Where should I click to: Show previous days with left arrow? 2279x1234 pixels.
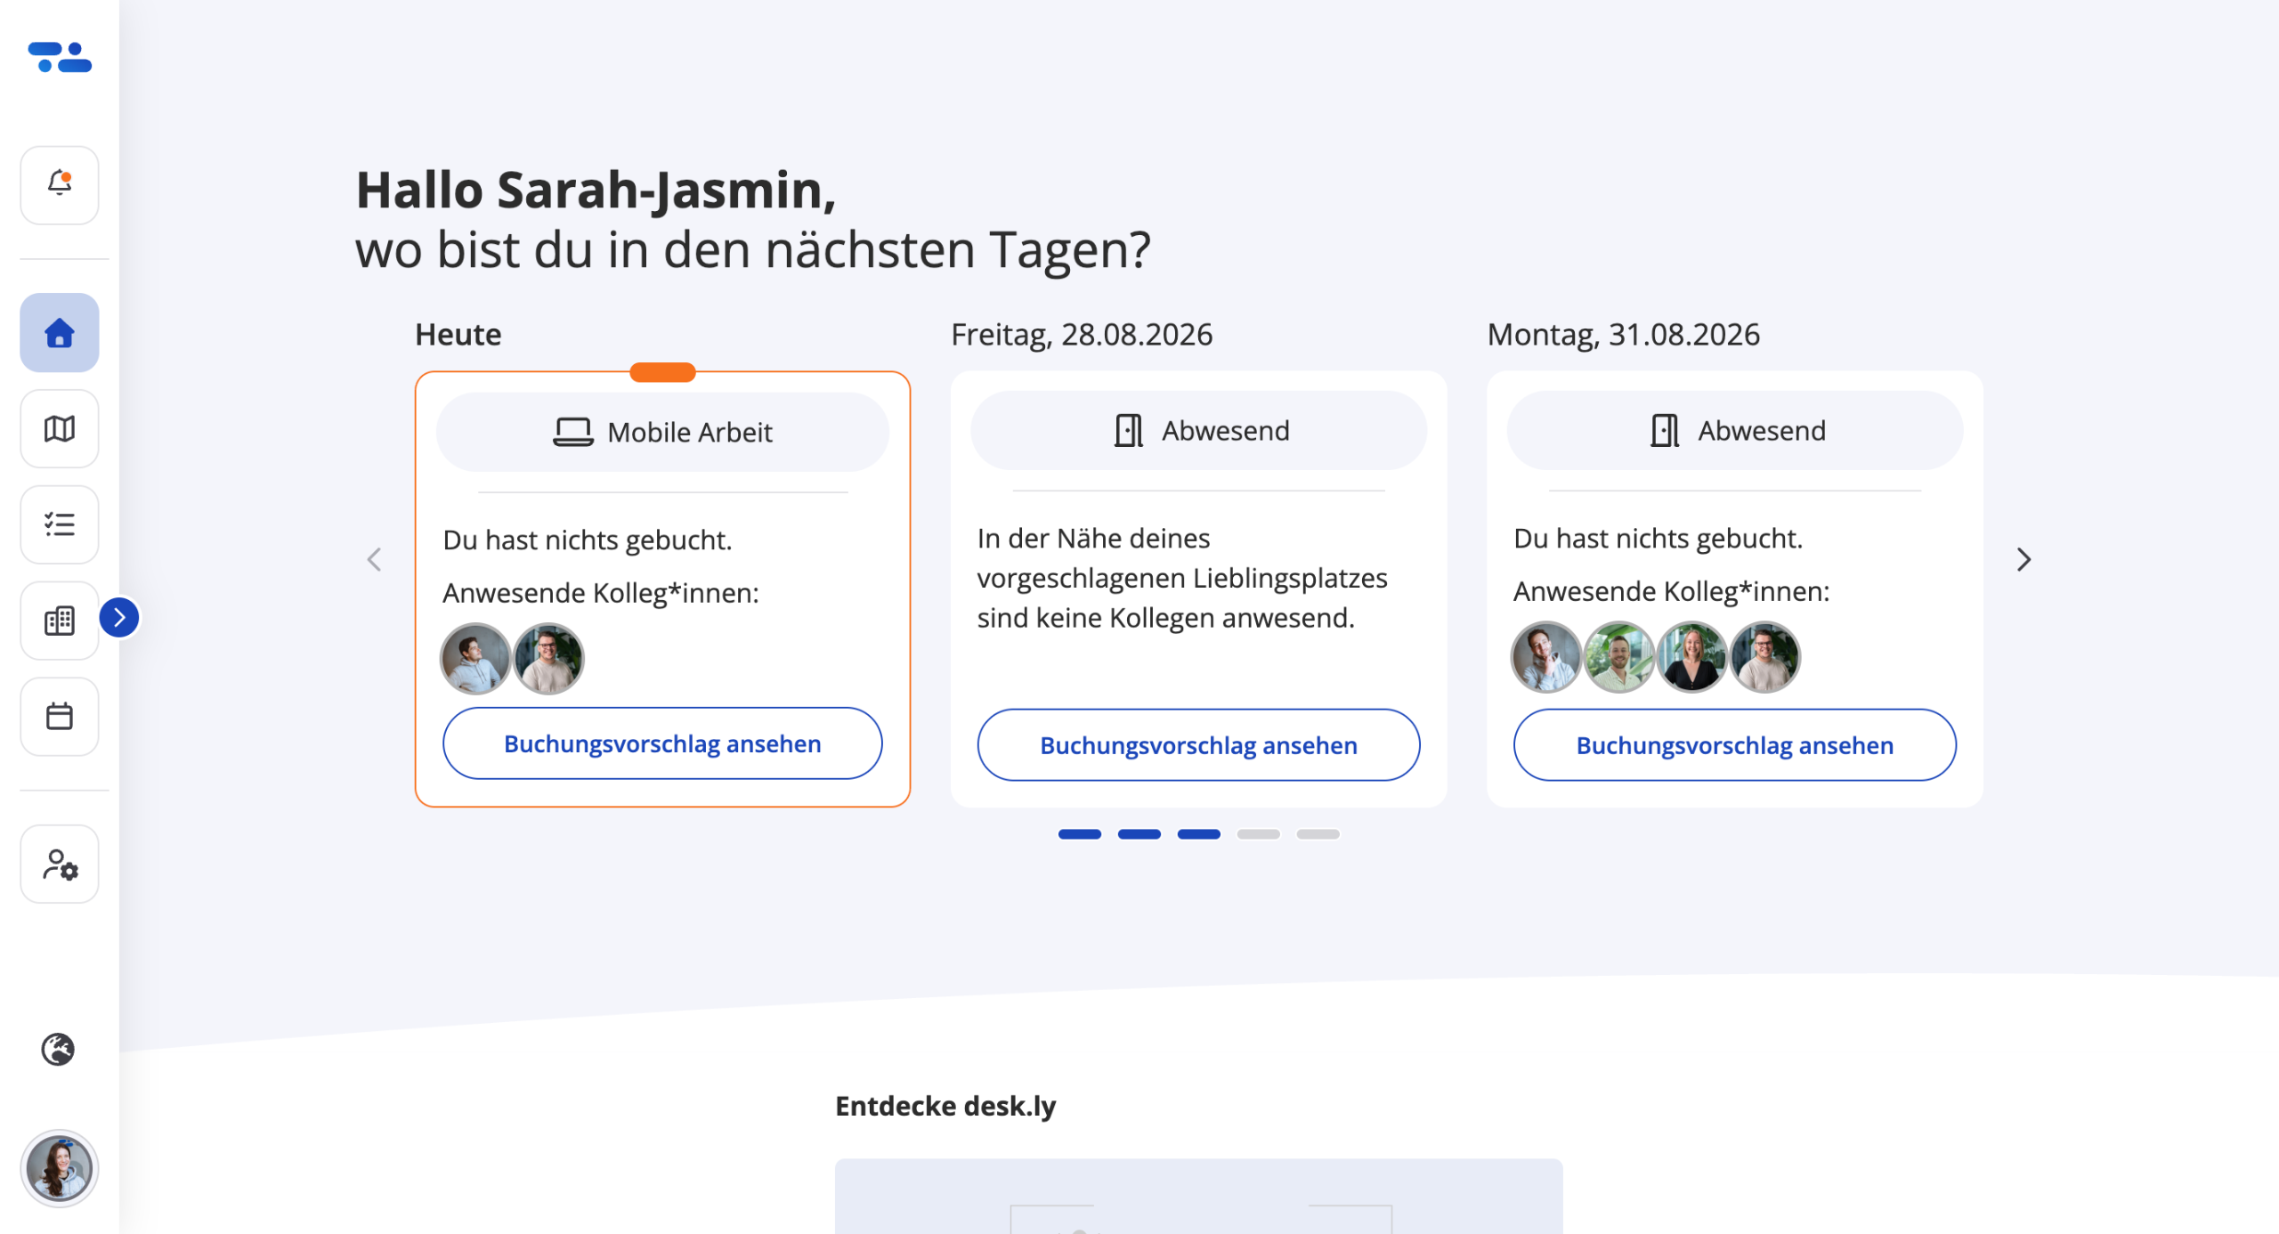375,560
